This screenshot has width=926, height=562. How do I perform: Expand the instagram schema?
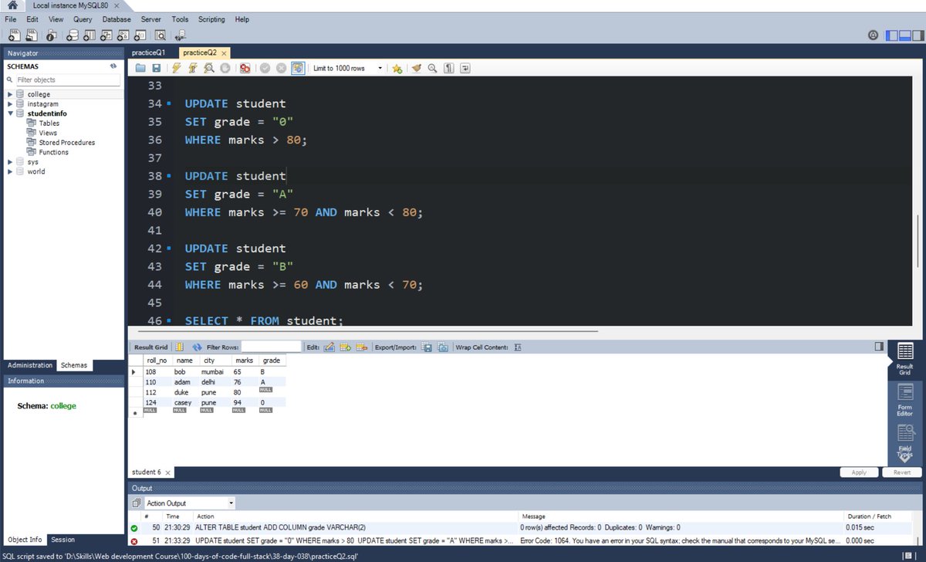10,104
